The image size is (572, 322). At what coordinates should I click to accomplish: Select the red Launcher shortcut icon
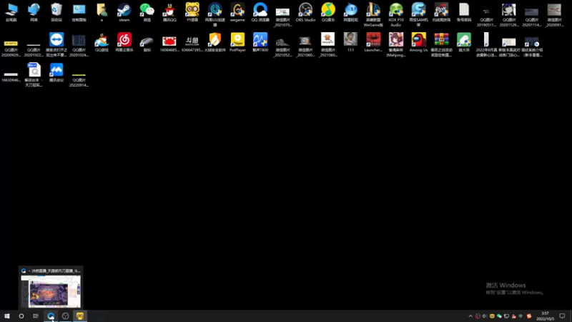click(x=373, y=42)
